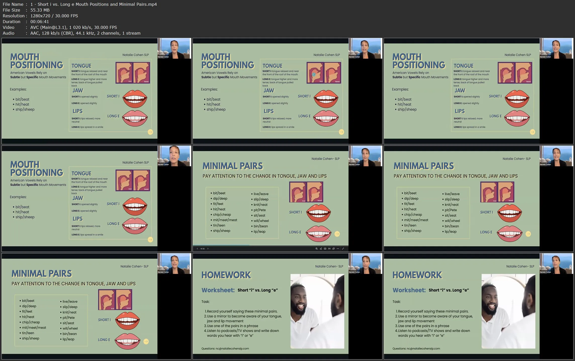Select the last Homework slide thumbnail
Viewport: 575px width, 361px height.
click(x=478, y=306)
